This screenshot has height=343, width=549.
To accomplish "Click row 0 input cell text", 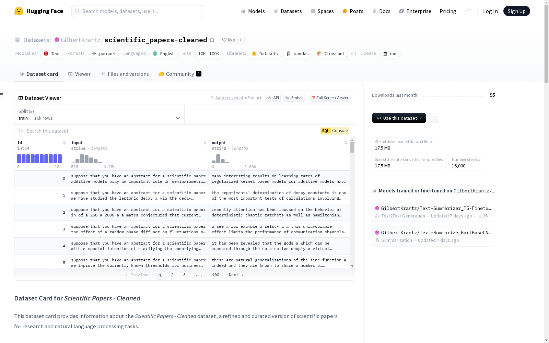I will point(138,179).
